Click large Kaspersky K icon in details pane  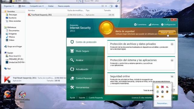coord(7,79)
